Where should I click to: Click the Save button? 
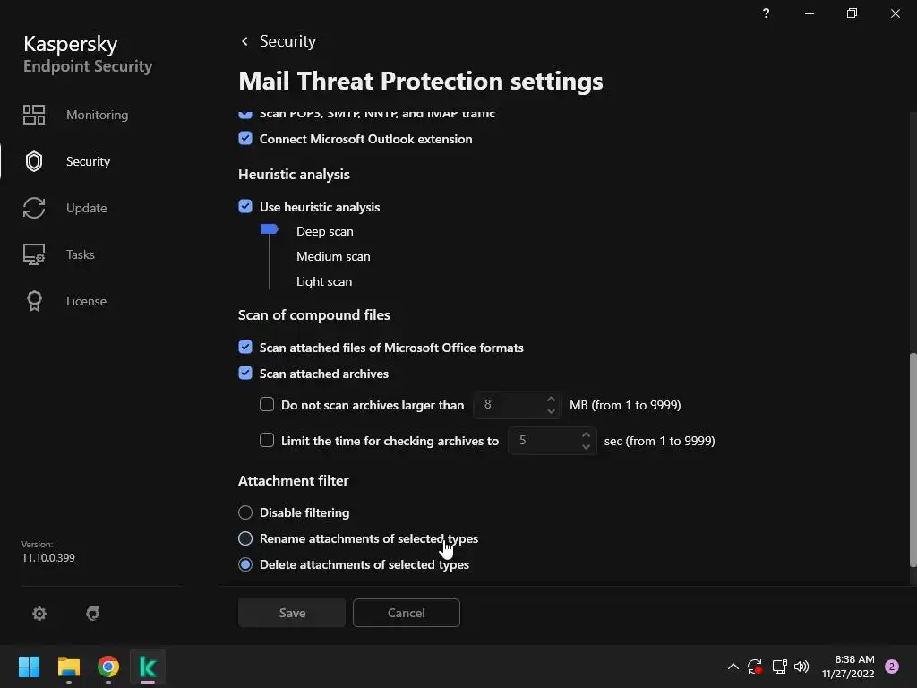click(292, 613)
